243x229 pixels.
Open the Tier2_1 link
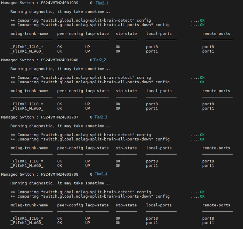tap(102, 3)
